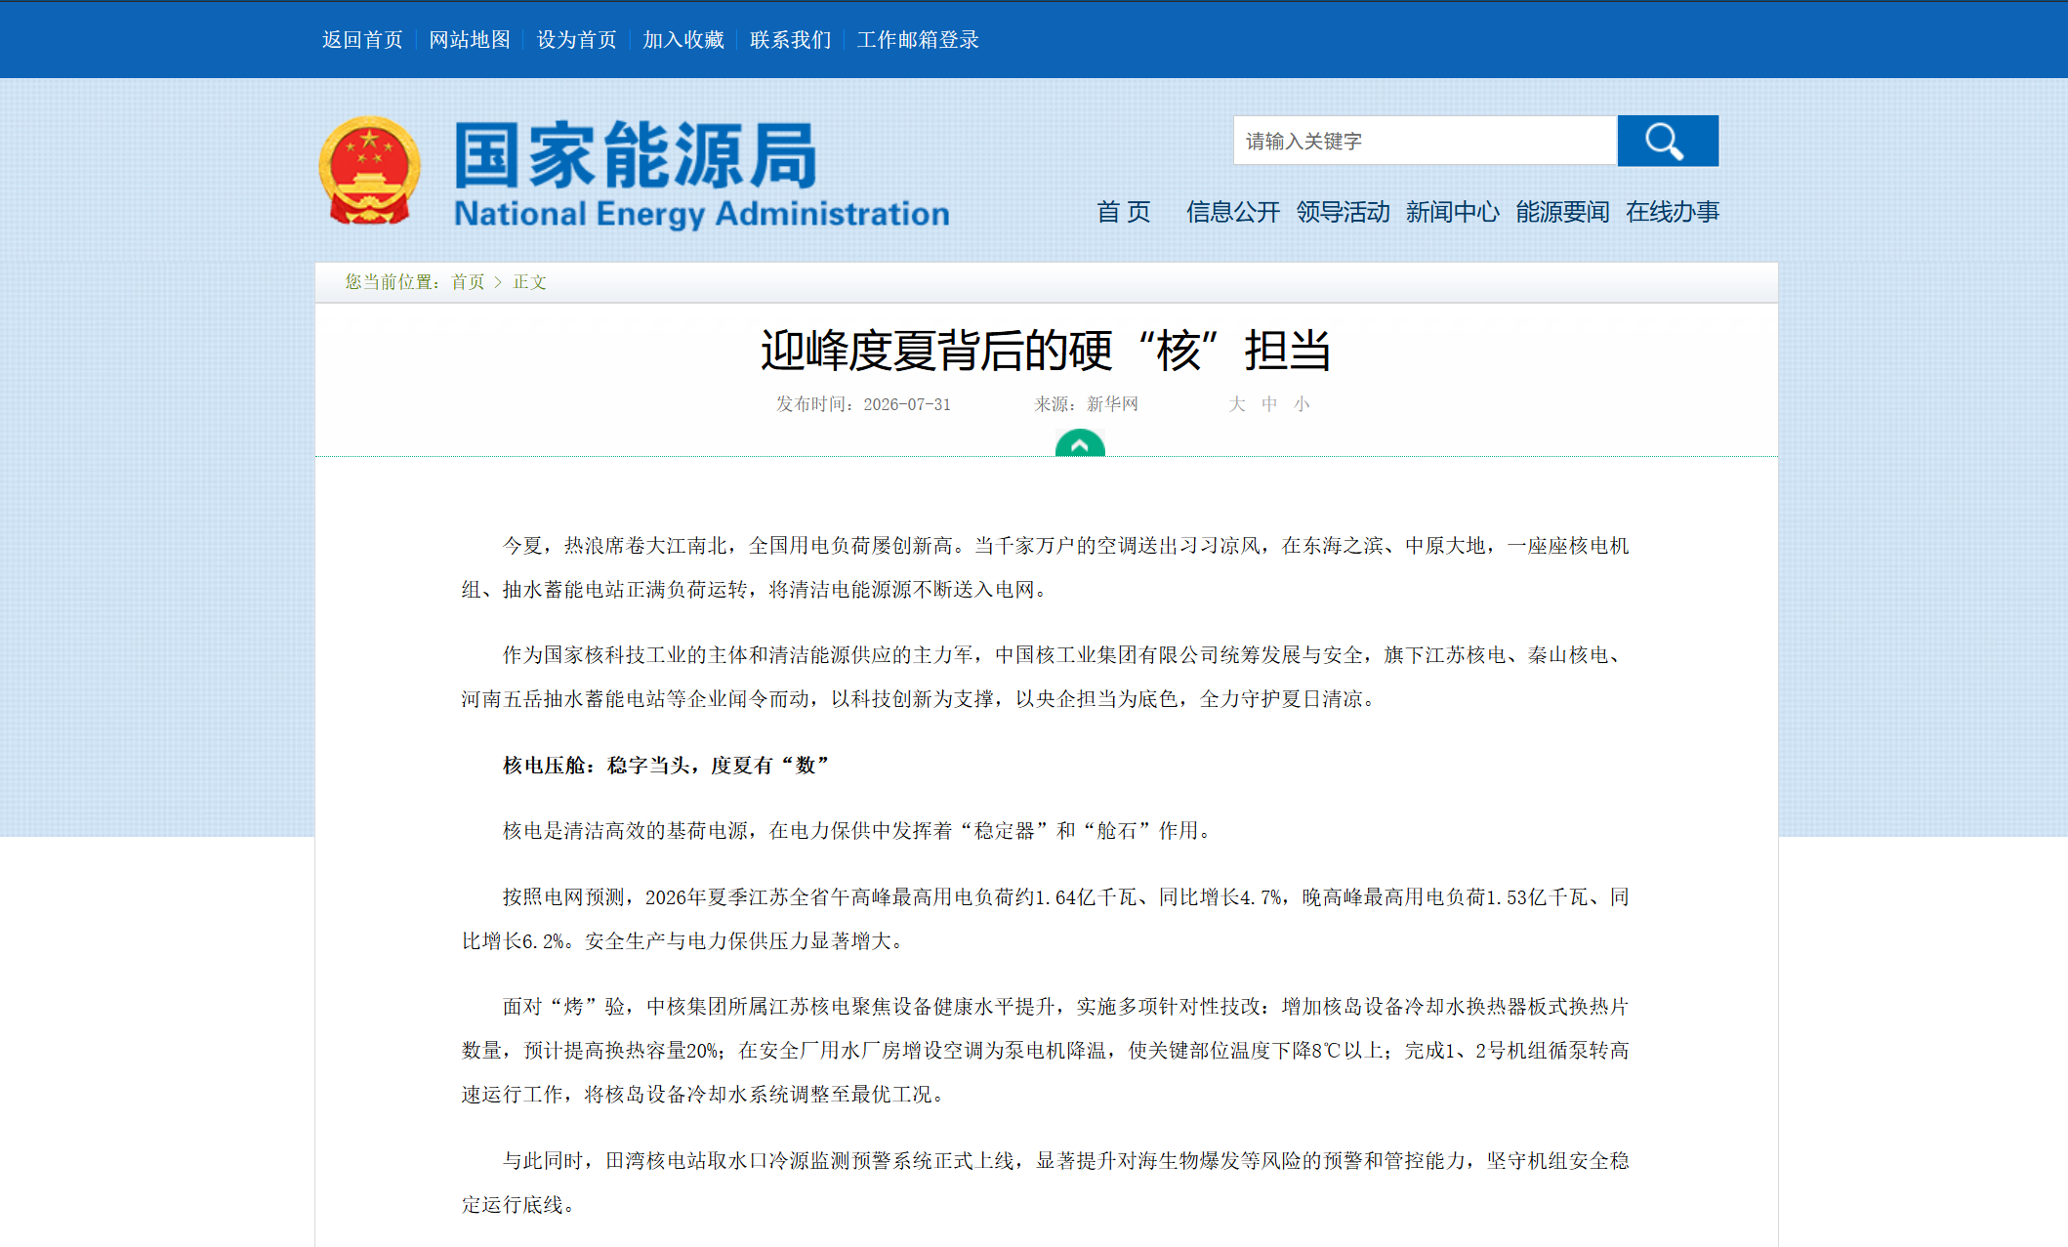Click the 设为首页 link
The height and width of the screenshot is (1247, 2068).
coord(577,40)
